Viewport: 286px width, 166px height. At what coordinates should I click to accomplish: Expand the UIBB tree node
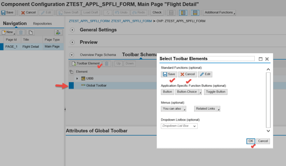click(77, 79)
